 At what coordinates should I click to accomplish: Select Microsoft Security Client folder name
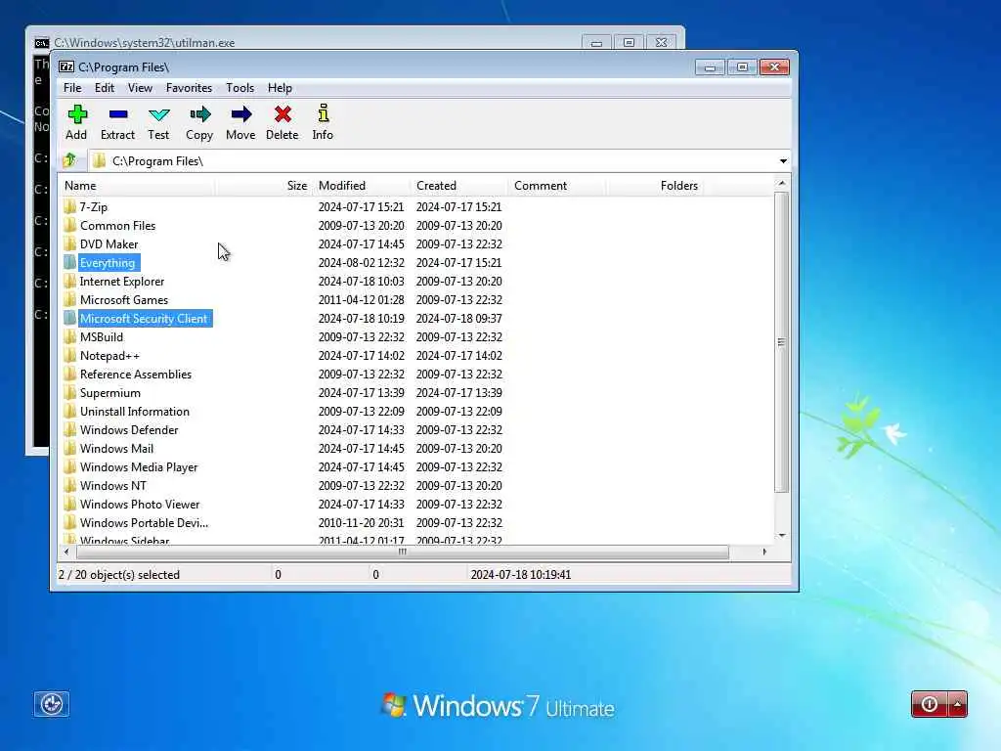[144, 318]
